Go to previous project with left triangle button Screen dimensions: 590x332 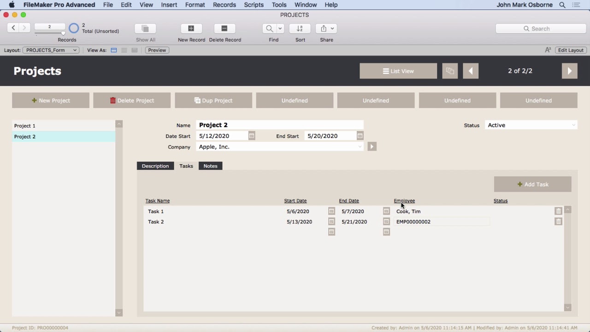pyautogui.click(x=471, y=71)
